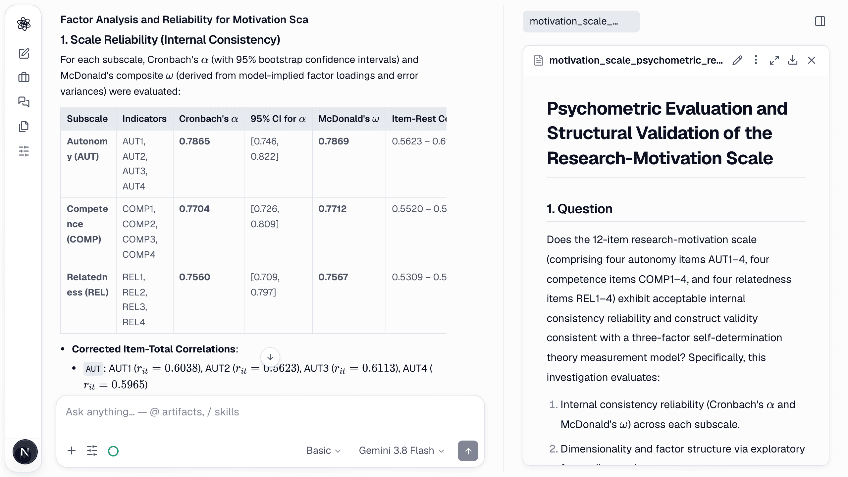Click the Indicators column header
Viewport: 848px width, 477px height.
coord(144,119)
